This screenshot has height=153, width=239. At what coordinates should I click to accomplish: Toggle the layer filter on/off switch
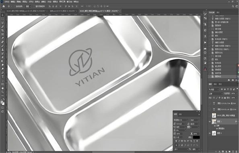237,89
